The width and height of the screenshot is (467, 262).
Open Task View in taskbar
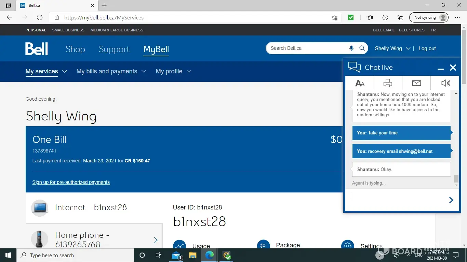click(159, 255)
